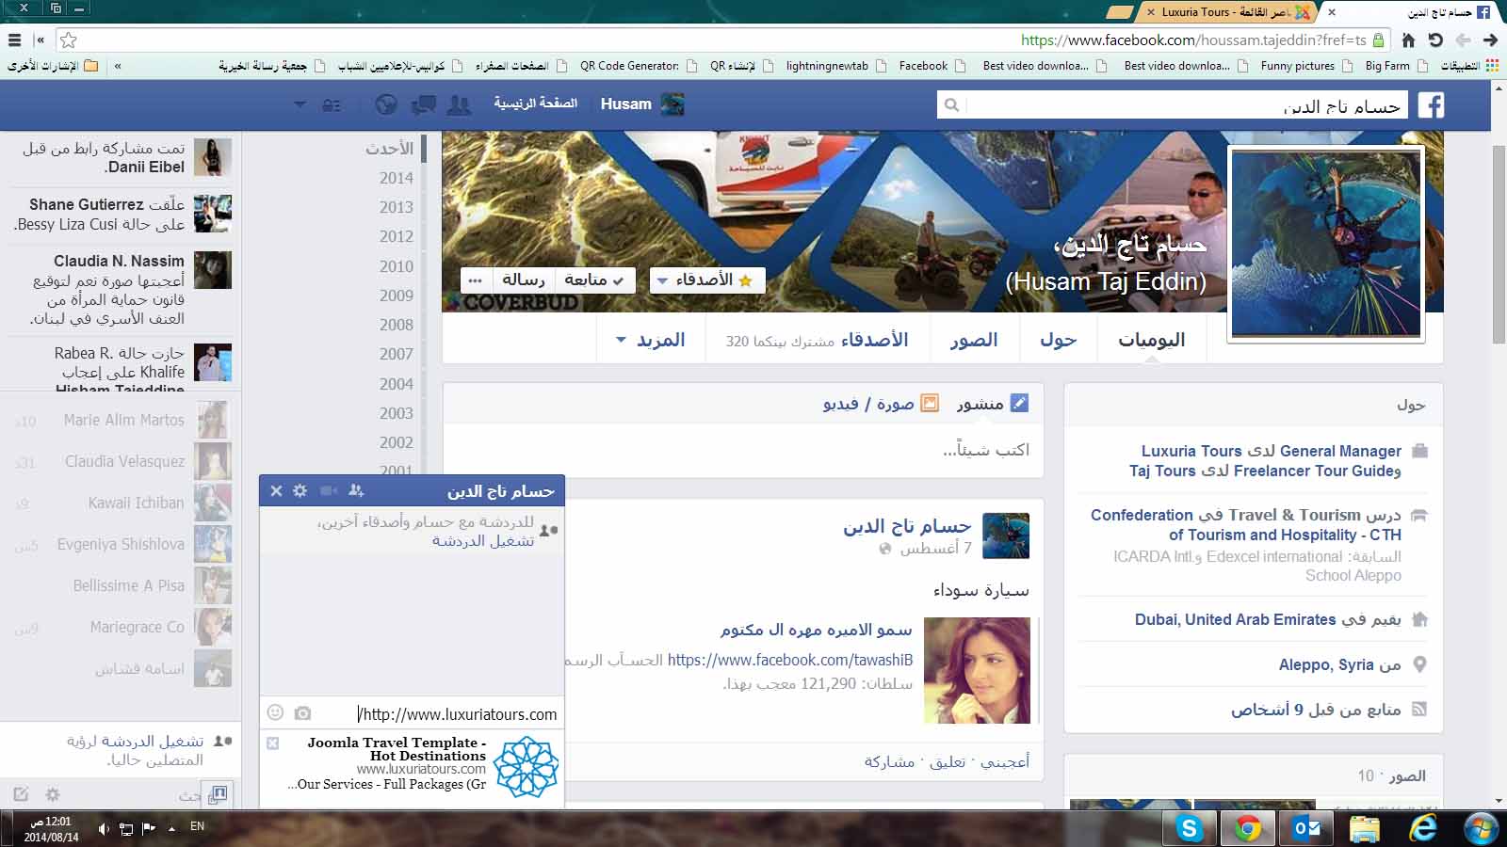Click the new message compose icon in sidebar
The width and height of the screenshot is (1507, 847).
tap(22, 794)
